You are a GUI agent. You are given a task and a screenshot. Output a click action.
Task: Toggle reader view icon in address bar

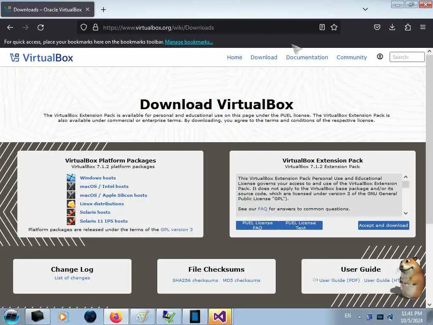pyautogui.click(x=322, y=27)
